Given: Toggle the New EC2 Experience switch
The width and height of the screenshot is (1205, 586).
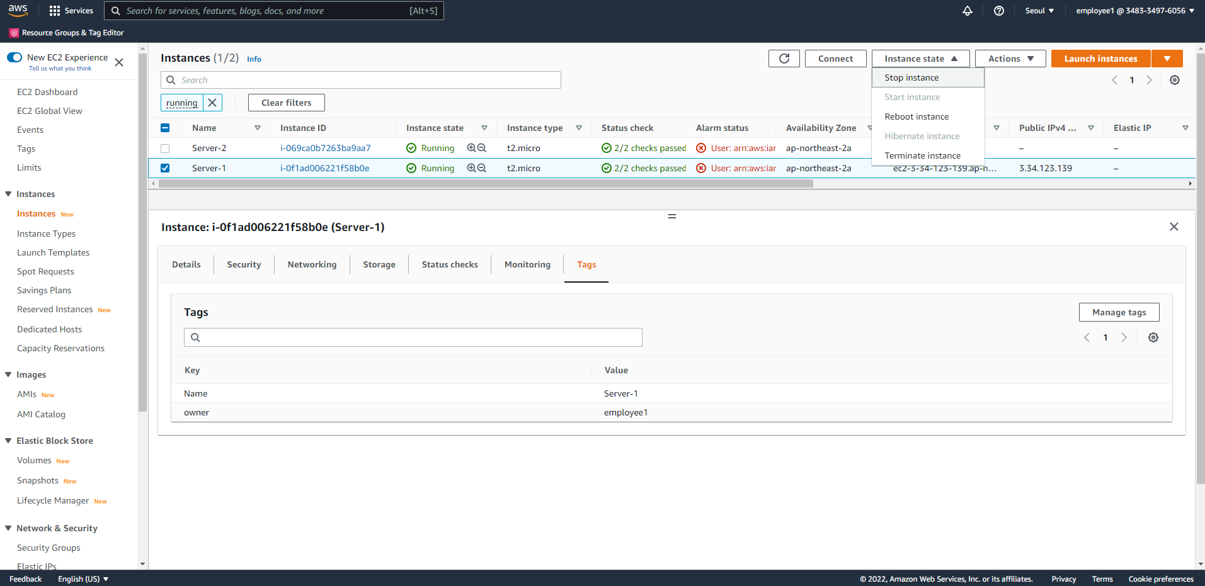Looking at the screenshot, I should coord(14,57).
